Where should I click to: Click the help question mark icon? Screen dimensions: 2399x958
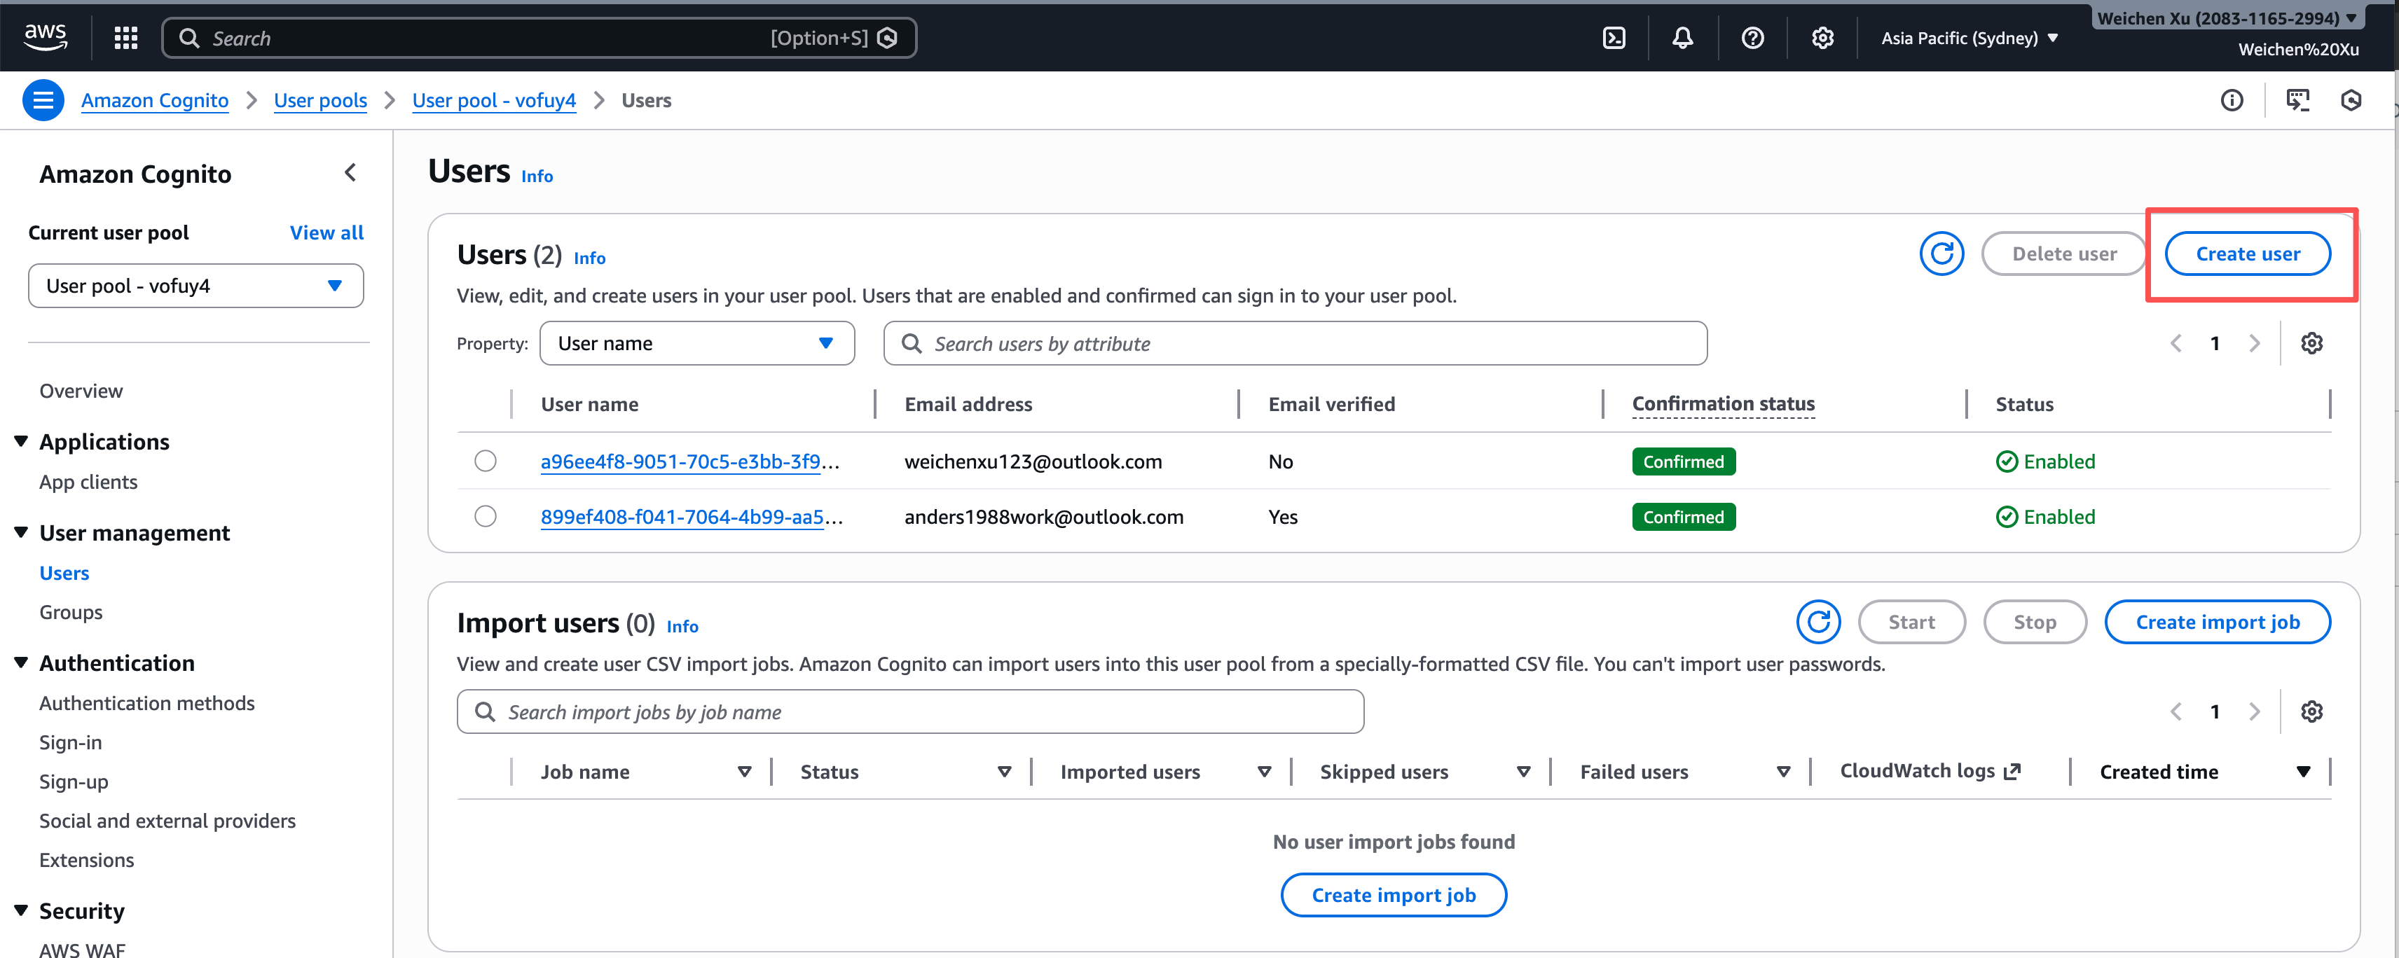click(1752, 39)
